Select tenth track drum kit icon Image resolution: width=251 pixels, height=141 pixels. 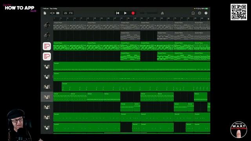[x=47, y=117]
